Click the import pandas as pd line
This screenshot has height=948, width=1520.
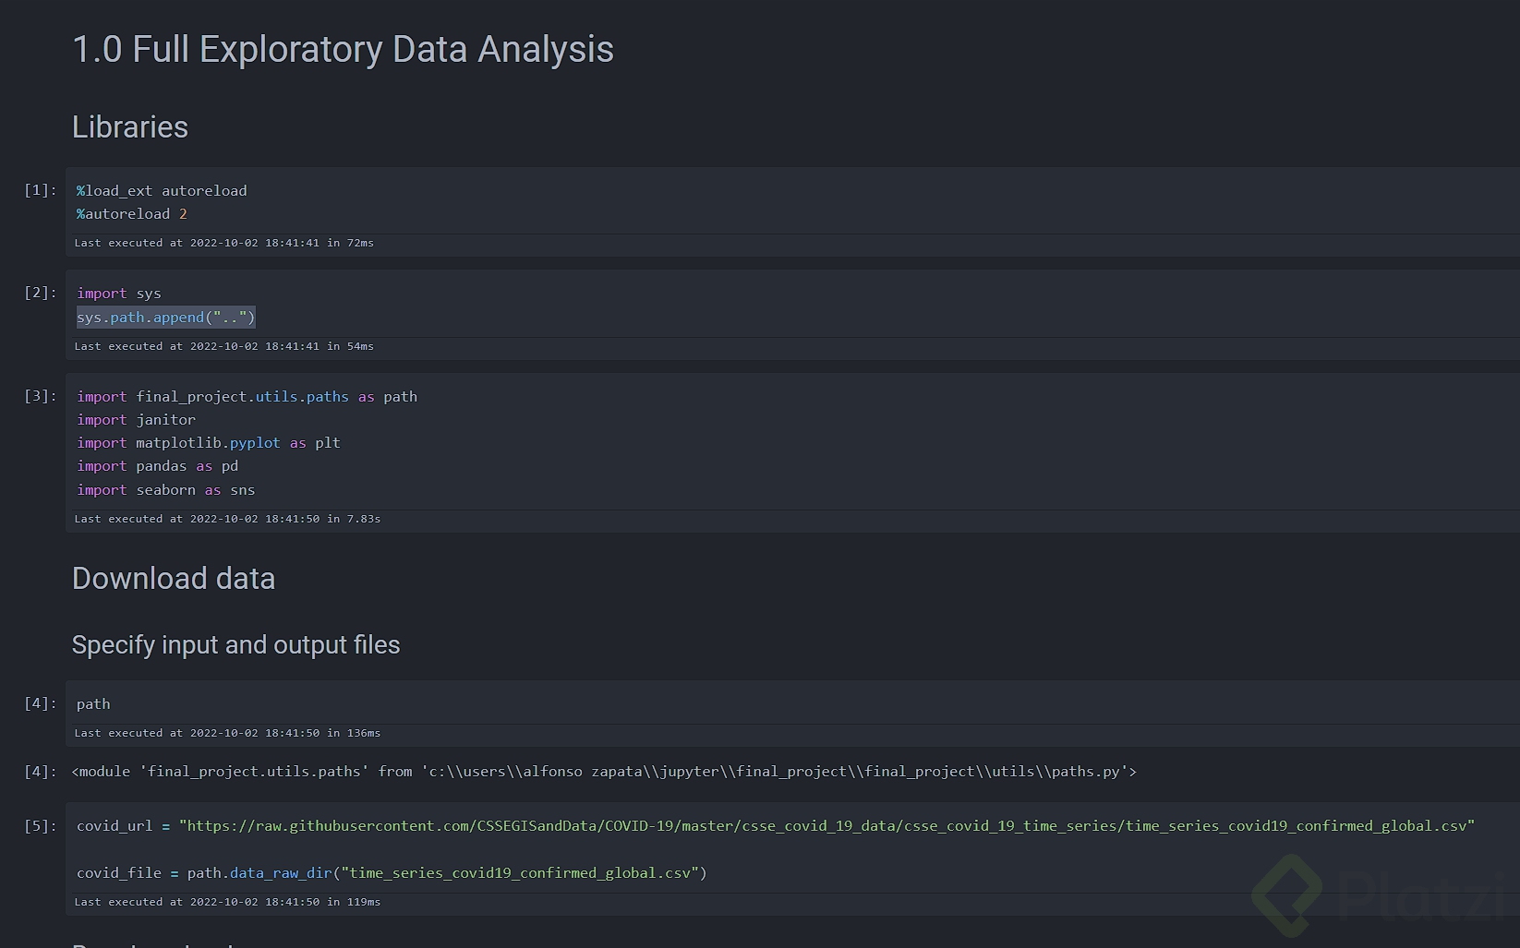157,466
